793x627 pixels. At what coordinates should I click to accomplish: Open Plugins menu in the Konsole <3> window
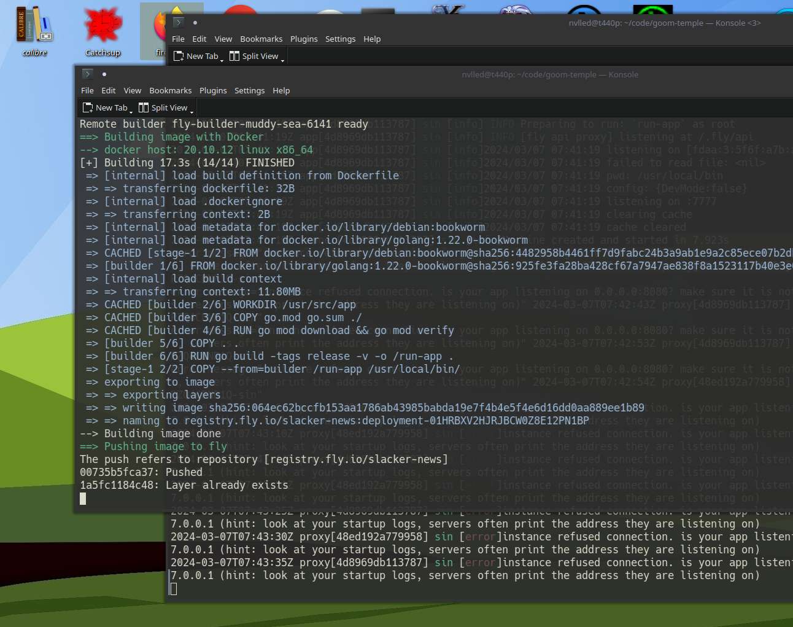304,39
